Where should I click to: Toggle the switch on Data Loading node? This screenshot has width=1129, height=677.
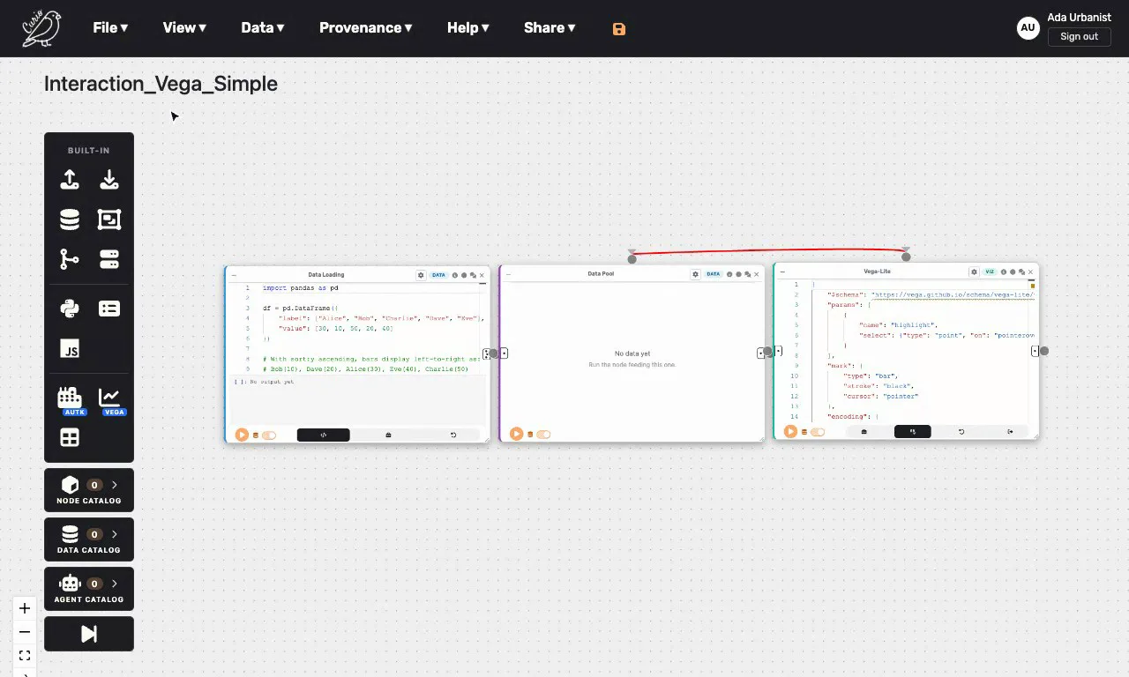coord(269,435)
